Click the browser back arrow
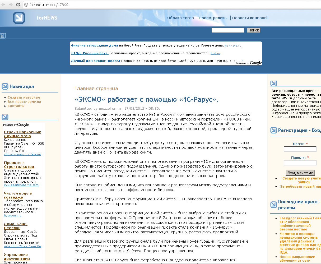The width and height of the screenshot is (321, 264). tap(3, 4)
